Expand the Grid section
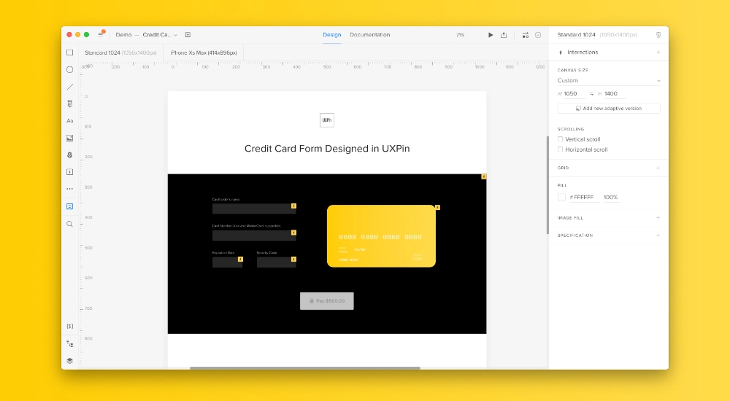Viewport: 730px width, 401px height. [658, 168]
